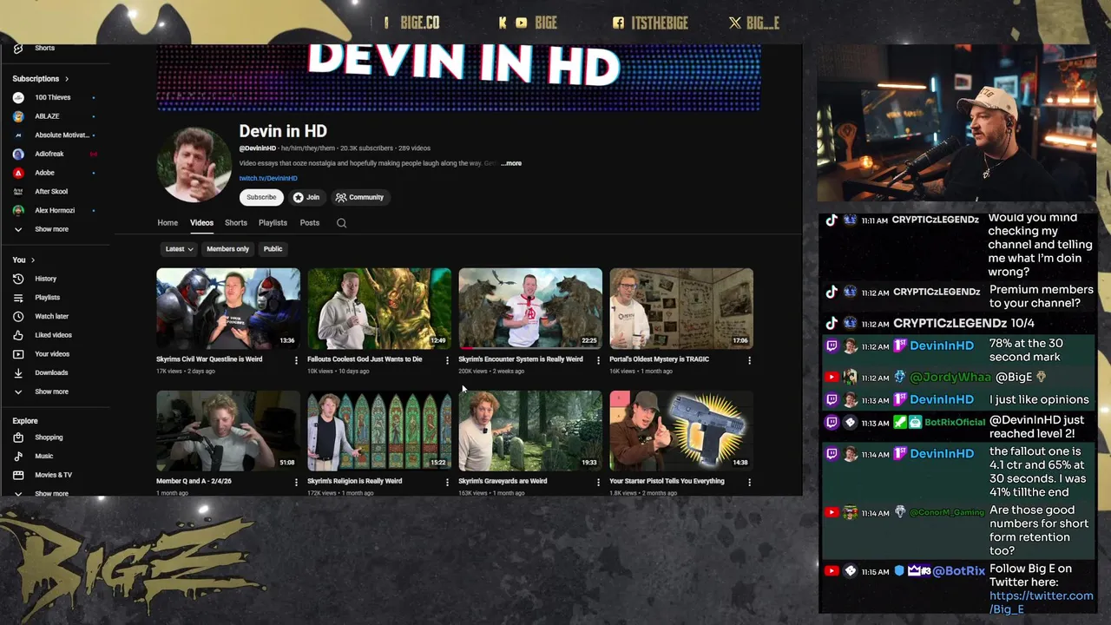Viewport: 1111px width, 625px height.
Task: Open Your Starter Pistol Tells You Everything thumbnail
Action: coord(681,431)
